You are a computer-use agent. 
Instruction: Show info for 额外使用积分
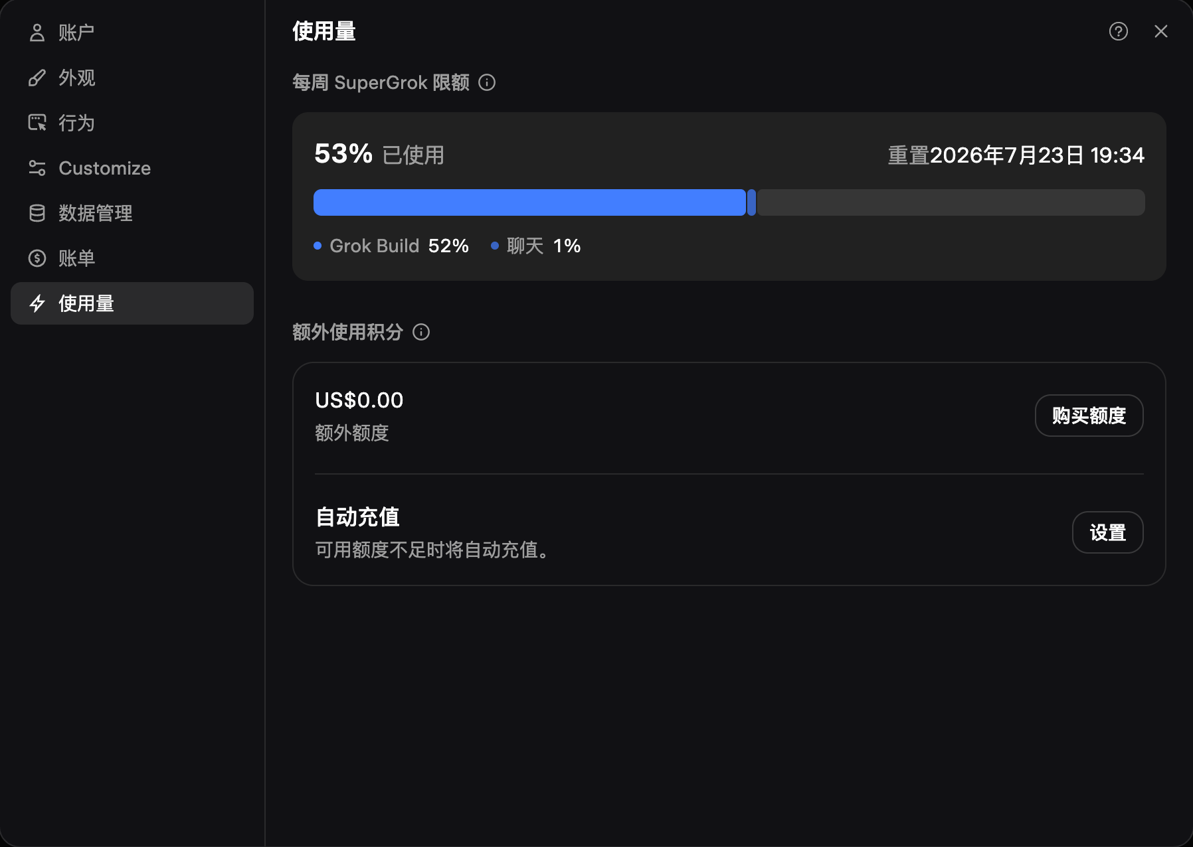pos(421,332)
